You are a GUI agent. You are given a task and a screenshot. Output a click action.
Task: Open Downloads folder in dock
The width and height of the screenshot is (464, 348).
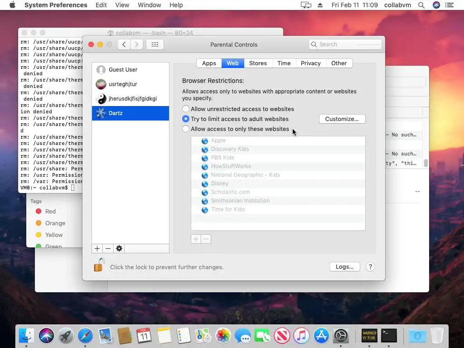pyautogui.click(x=417, y=336)
